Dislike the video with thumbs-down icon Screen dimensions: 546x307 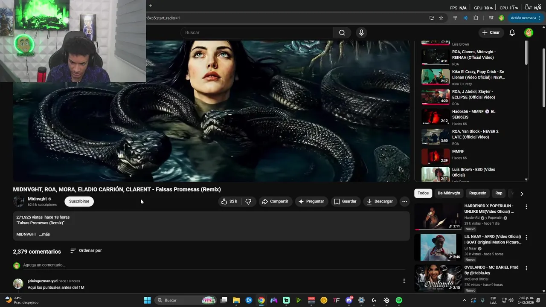(248, 201)
